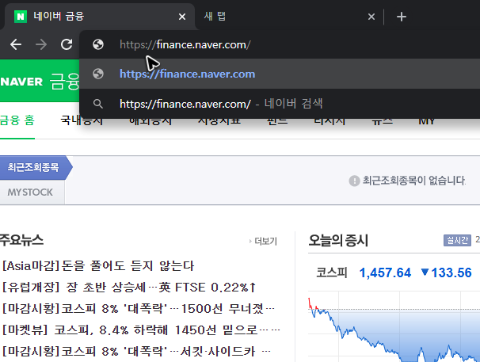
Task: Open the 코스피 index label
Action: (x=332, y=272)
